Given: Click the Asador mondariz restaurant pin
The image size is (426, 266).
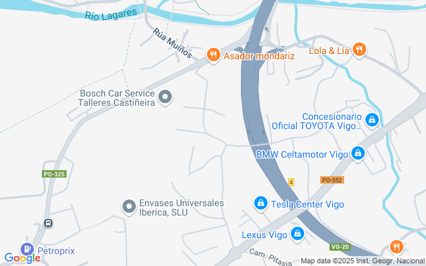Looking at the screenshot, I should [x=214, y=55].
